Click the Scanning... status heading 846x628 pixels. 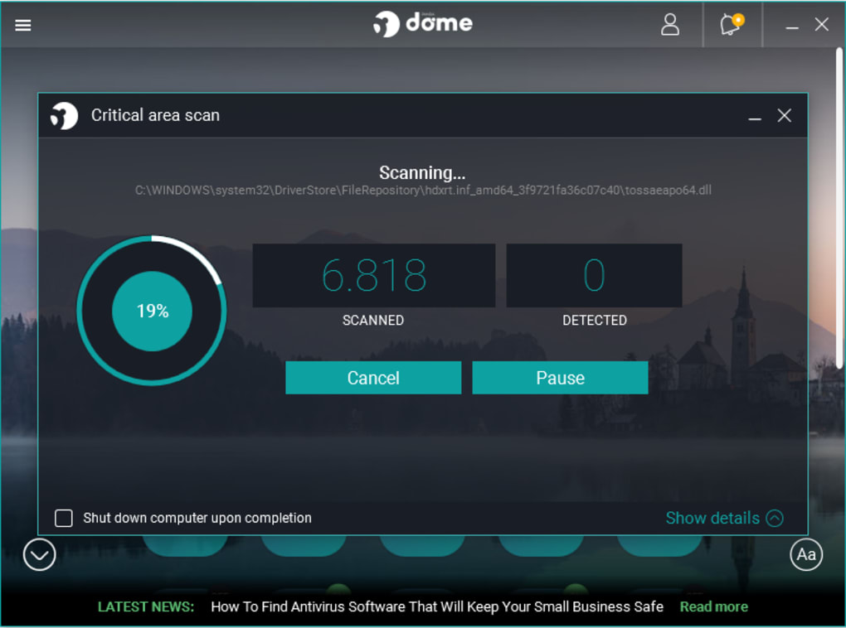pos(422,172)
